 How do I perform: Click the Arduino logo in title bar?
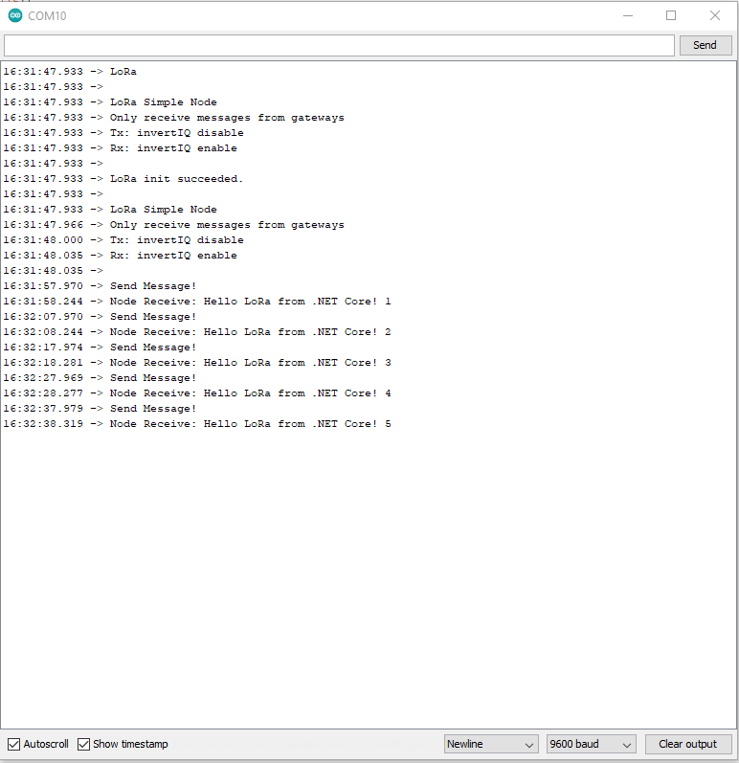coord(14,16)
